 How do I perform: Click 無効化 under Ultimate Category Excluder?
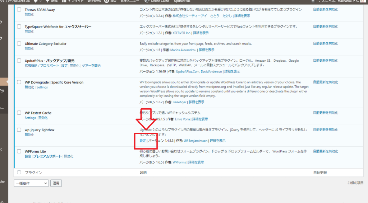(x=29, y=49)
